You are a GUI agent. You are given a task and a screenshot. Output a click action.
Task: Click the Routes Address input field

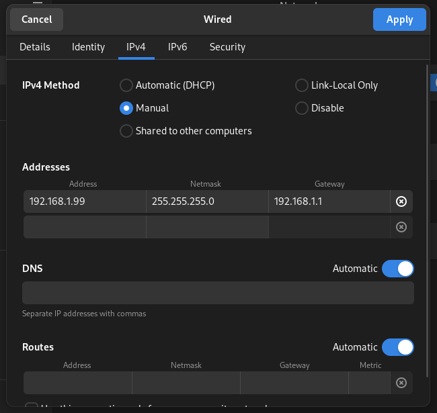tap(77, 383)
